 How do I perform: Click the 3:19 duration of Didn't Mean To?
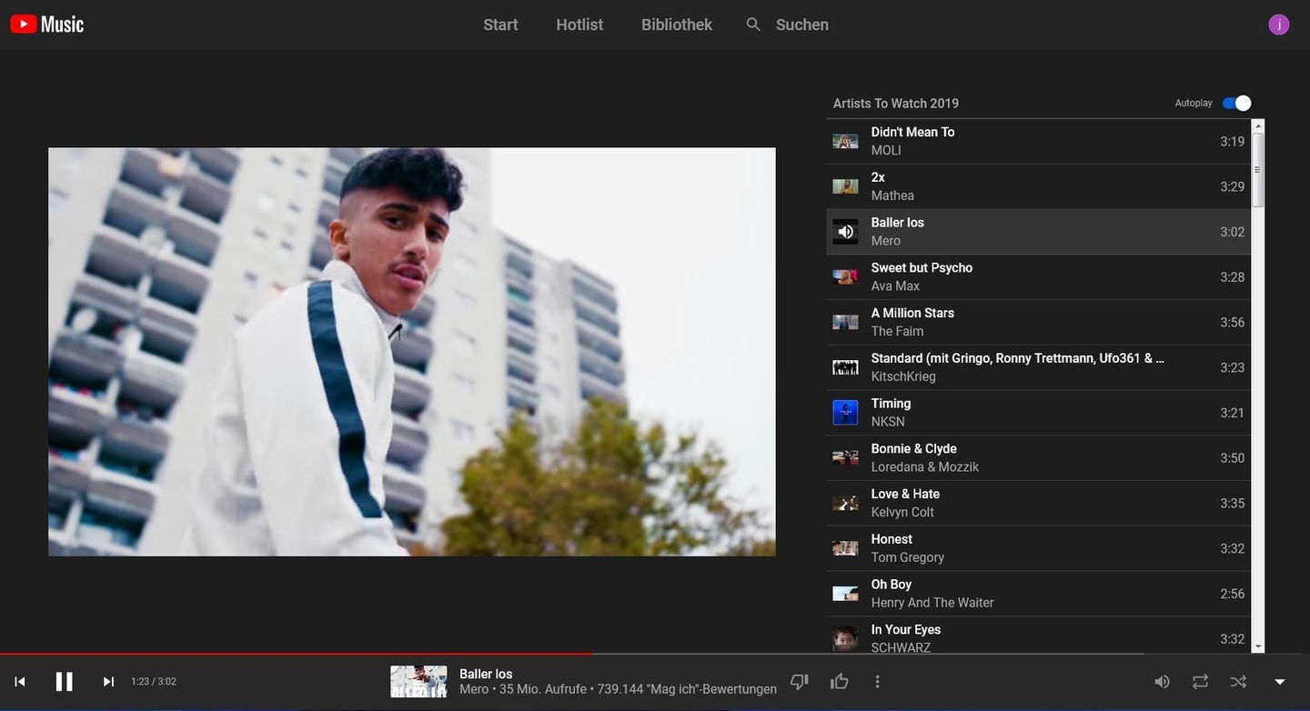[x=1233, y=141]
